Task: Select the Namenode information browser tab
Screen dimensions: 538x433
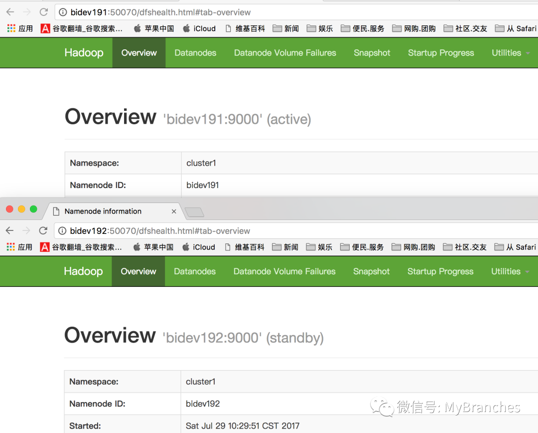Action: click(x=113, y=212)
